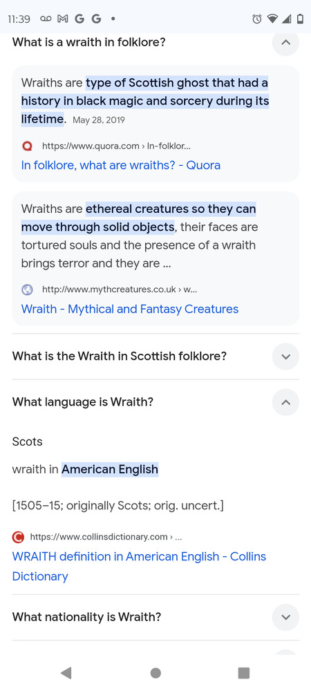311x691 pixels.
Task: Tap the Android recent apps square button
Action: [243, 673]
